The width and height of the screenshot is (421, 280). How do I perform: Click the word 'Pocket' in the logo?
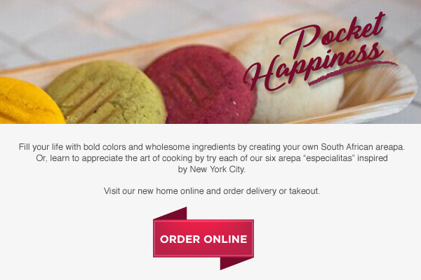(333, 34)
